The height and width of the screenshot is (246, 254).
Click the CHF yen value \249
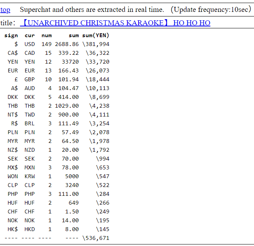coord(102,212)
